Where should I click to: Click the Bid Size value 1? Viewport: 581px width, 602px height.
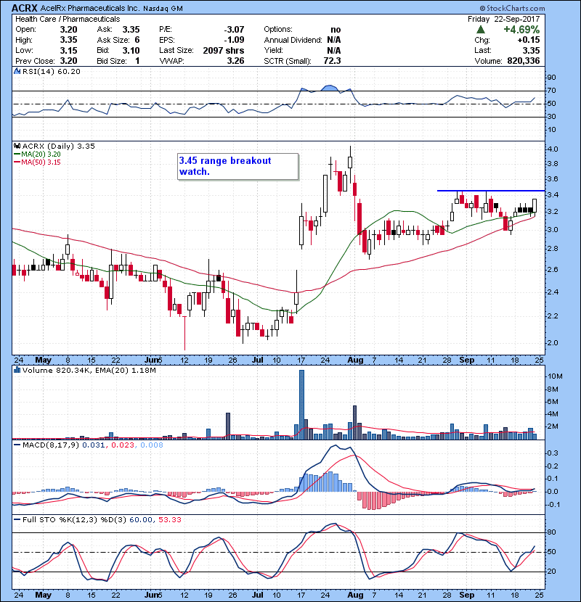coord(137,61)
